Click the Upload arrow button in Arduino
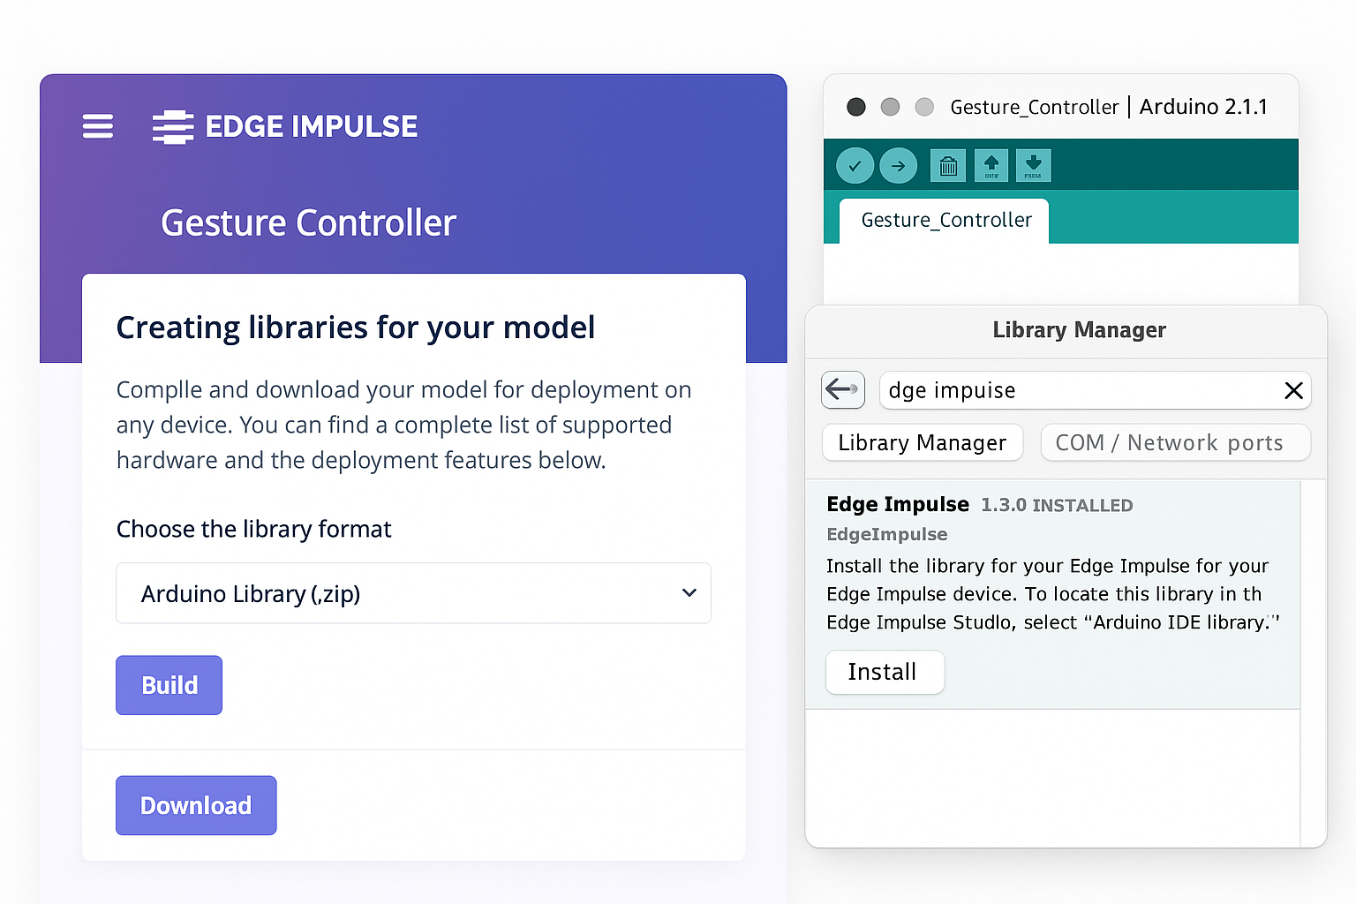 [898, 165]
